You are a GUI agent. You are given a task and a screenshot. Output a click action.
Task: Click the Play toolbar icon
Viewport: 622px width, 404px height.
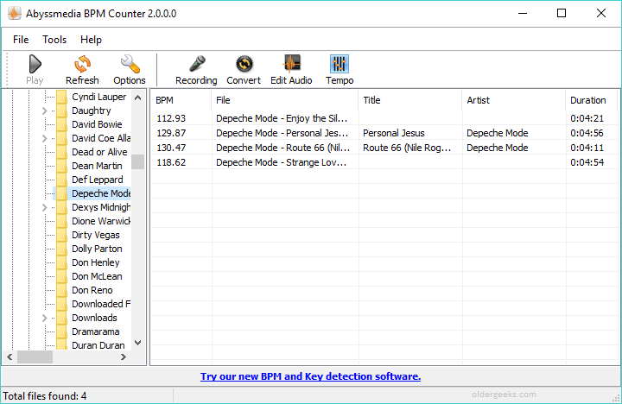click(35, 64)
